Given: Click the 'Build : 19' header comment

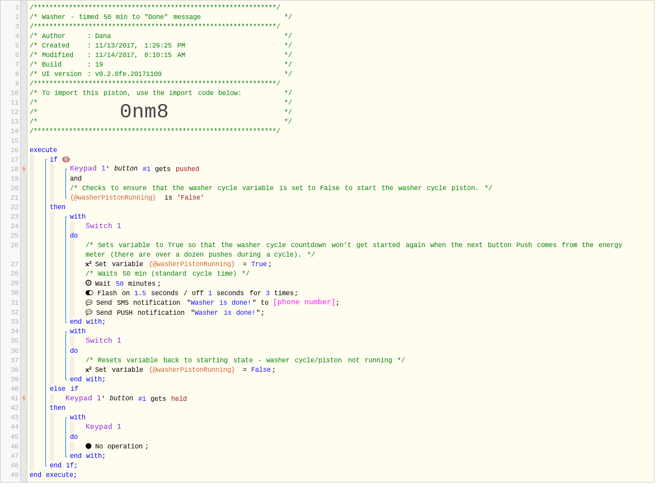Looking at the screenshot, I should coord(161,65).
